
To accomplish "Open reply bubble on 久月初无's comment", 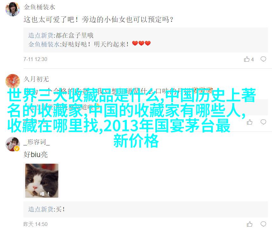I will point(263,122).
